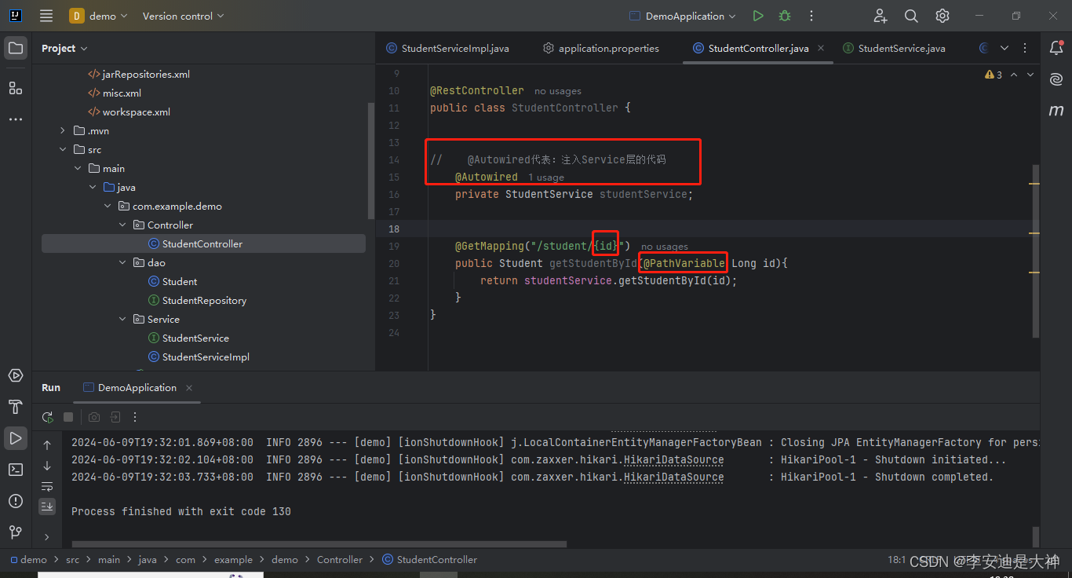
Task: Toggle scroll to end in Run console
Action: (47, 506)
